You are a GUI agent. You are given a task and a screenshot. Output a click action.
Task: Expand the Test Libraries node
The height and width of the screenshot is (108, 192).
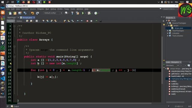[168, 36]
